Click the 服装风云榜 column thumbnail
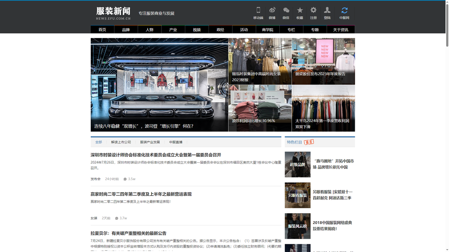The width and height of the screenshot is (449, 252). tap(297, 226)
